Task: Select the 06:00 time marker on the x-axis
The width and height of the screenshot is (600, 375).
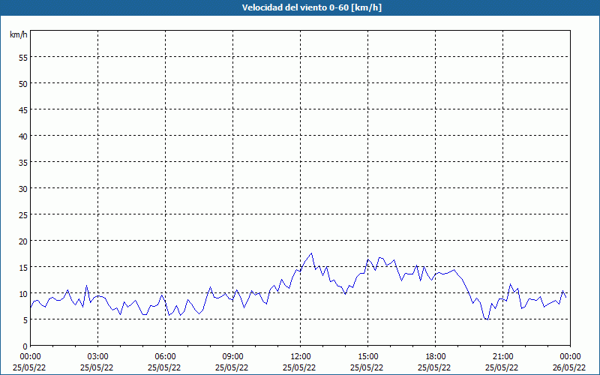Action: pyautogui.click(x=165, y=356)
